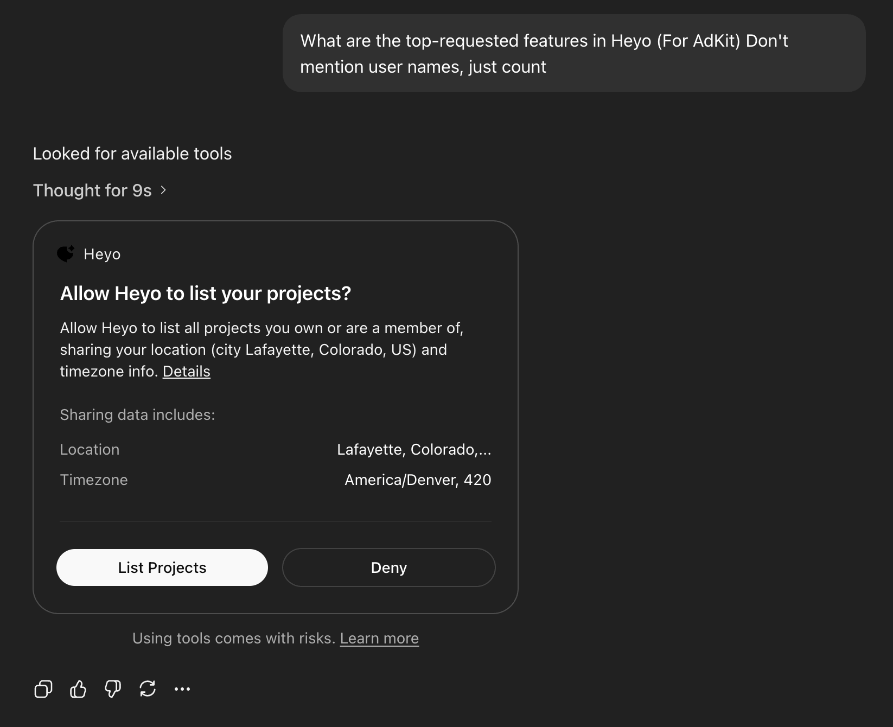Expand the "Looked for available tools" step
This screenshot has width=893, height=727.
(132, 154)
